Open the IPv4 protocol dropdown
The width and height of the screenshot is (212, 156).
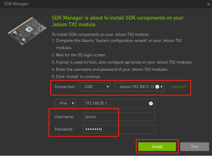coord(65,103)
